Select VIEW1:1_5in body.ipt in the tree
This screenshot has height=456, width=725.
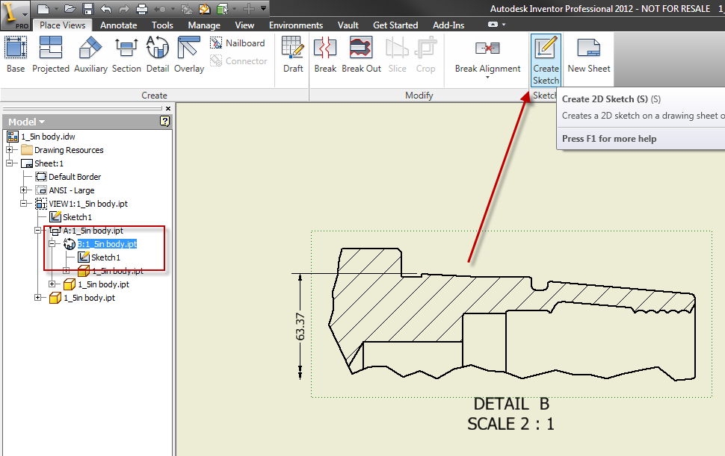click(x=88, y=204)
